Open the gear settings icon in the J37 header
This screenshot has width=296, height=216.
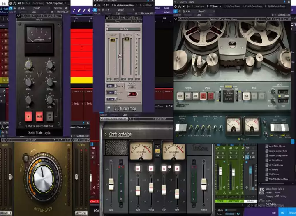[273, 15]
